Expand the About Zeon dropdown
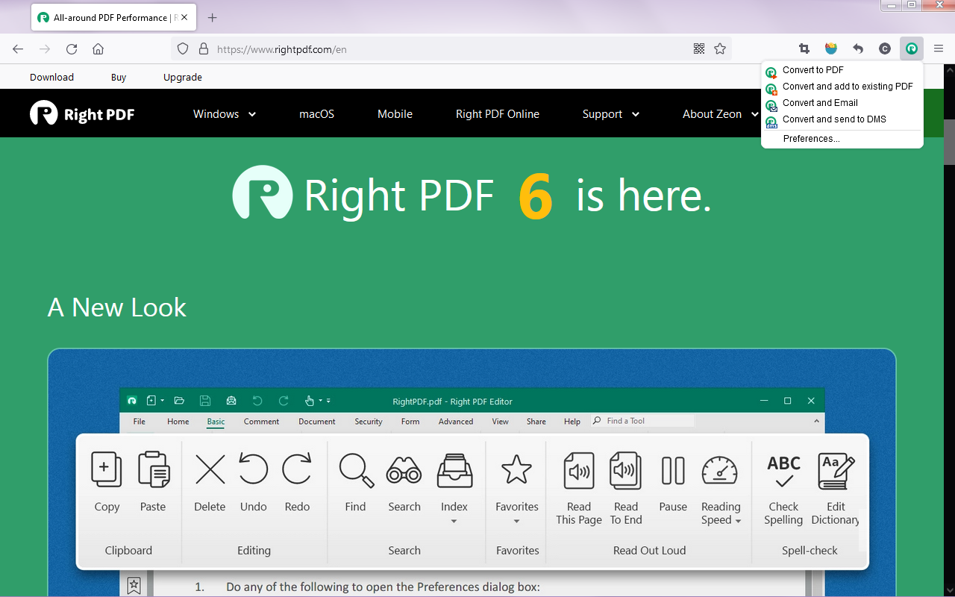 [x=721, y=114]
